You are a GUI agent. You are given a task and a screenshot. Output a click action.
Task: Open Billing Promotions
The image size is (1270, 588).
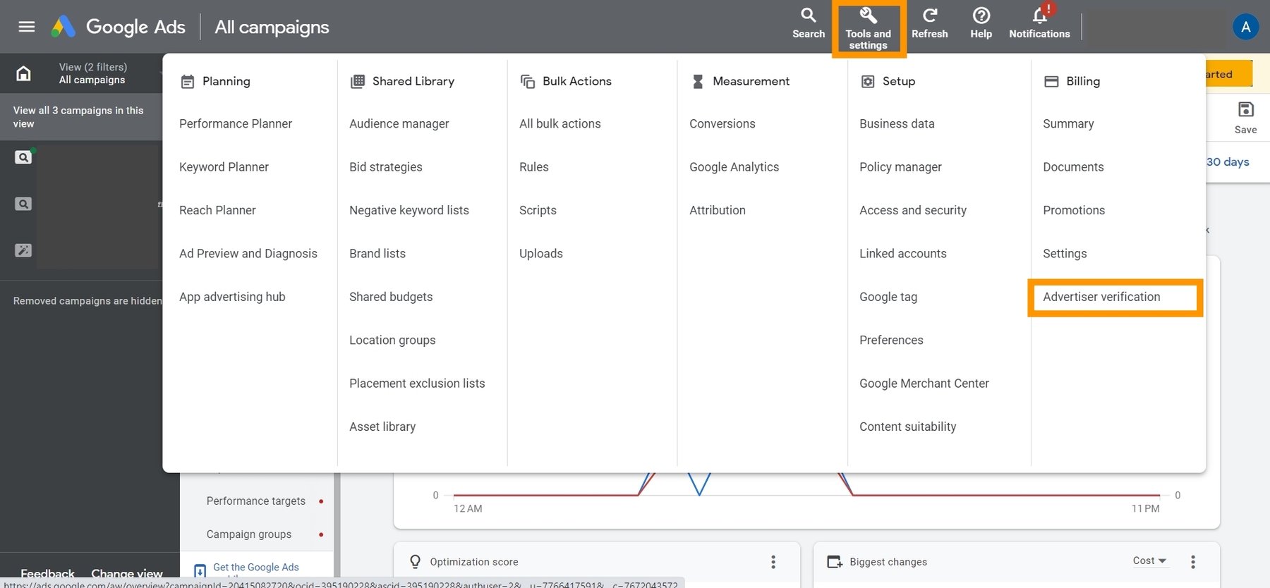tap(1074, 210)
